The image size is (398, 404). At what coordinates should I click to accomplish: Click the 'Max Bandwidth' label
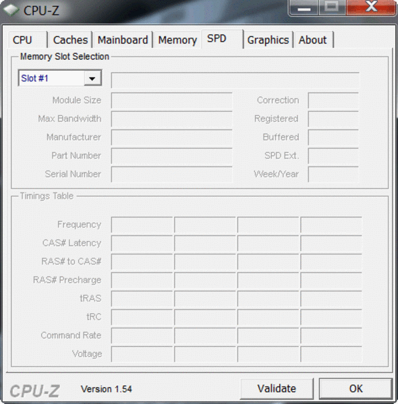(x=69, y=119)
